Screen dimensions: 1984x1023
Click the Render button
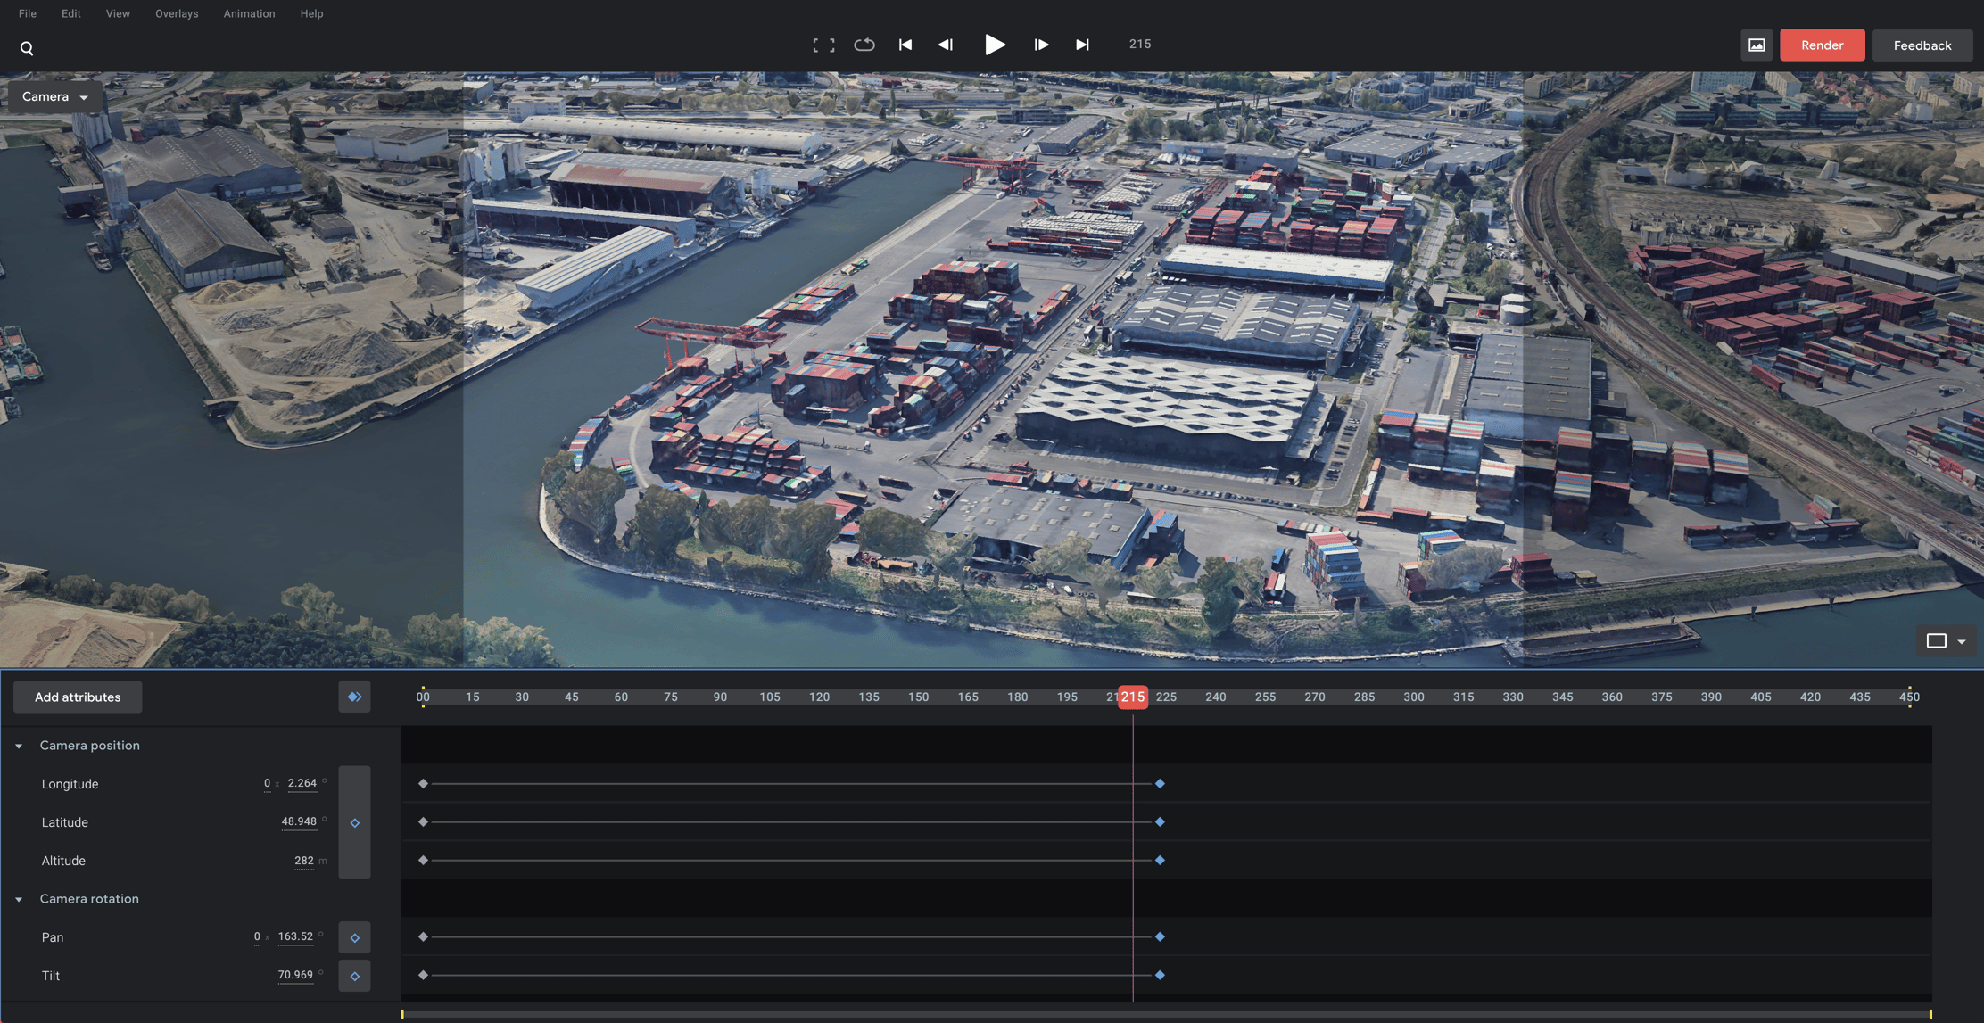pyautogui.click(x=1822, y=45)
